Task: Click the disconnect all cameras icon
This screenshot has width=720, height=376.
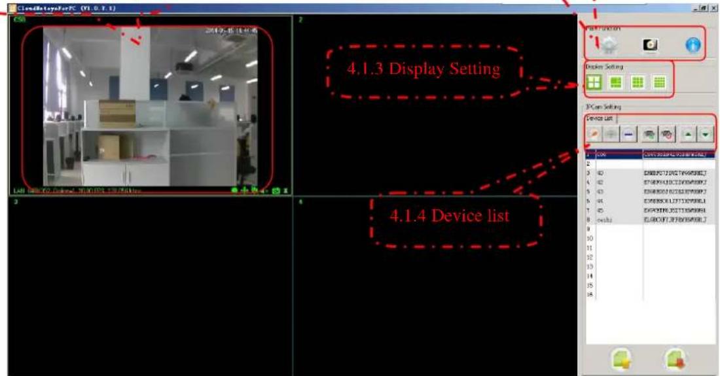Action: coord(667,134)
